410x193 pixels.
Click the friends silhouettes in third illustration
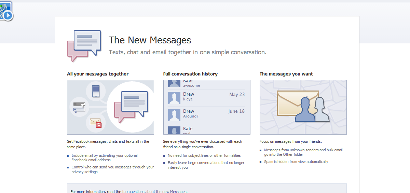coord(312,109)
